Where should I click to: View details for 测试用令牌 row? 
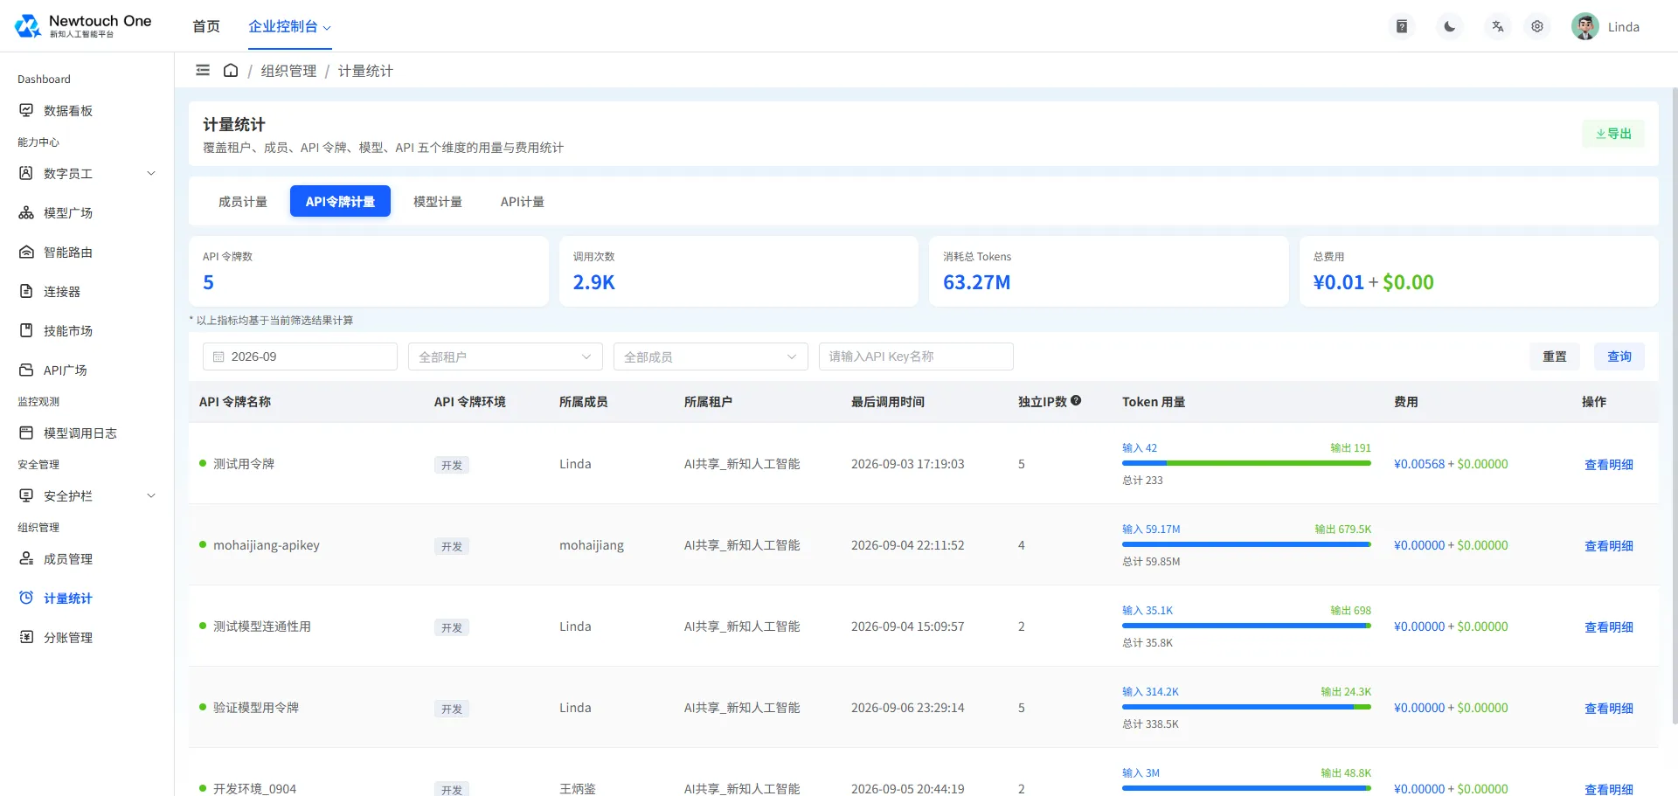click(x=1609, y=465)
